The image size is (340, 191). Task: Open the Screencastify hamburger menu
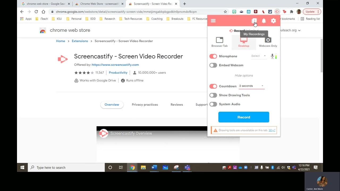click(213, 21)
